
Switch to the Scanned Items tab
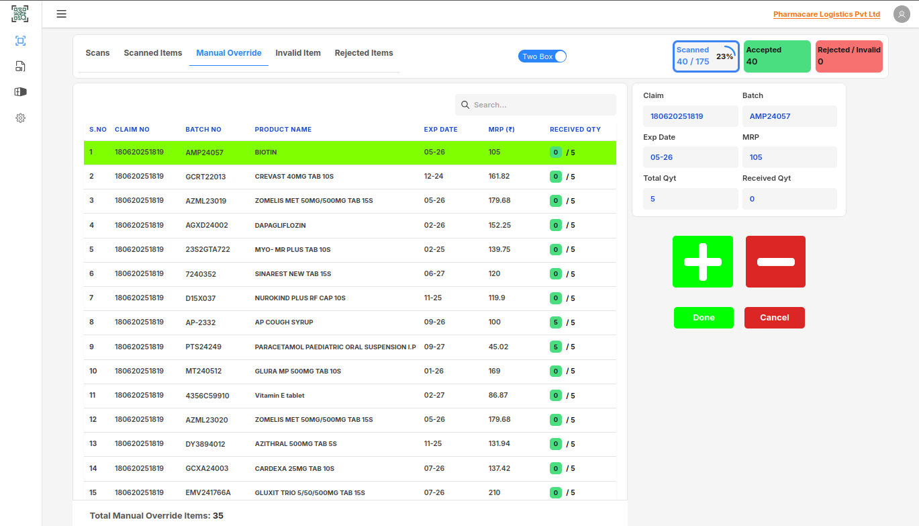click(152, 53)
